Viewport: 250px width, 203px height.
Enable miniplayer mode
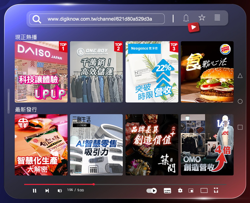pos(191,190)
